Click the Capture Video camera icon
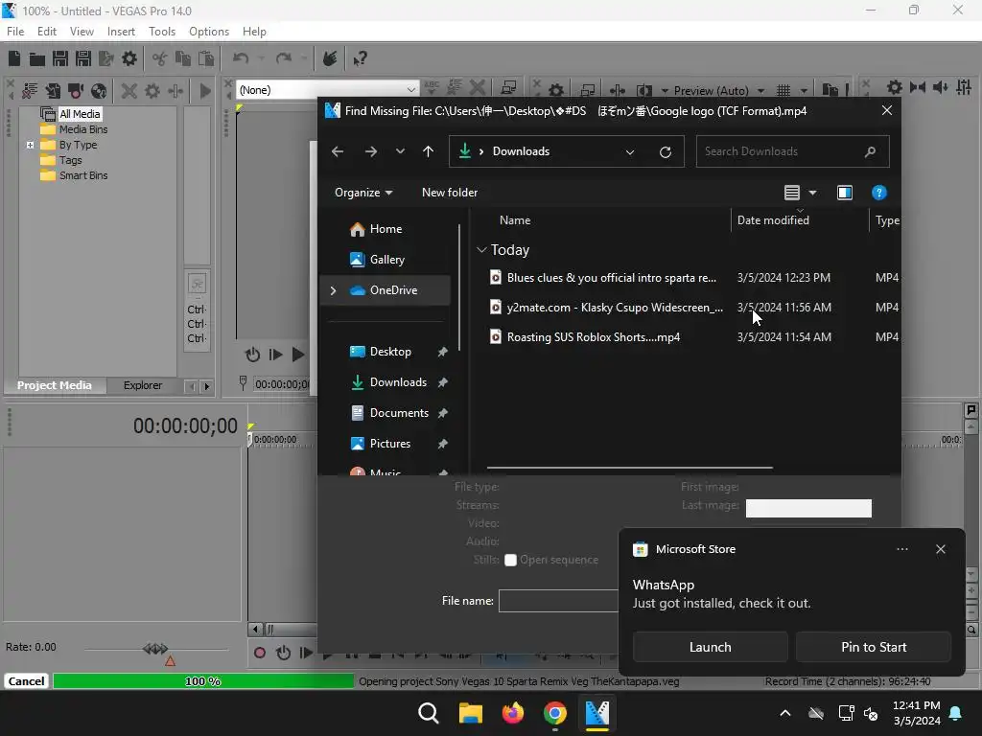Image resolution: width=982 pixels, height=736 pixels. (x=76, y=91)
